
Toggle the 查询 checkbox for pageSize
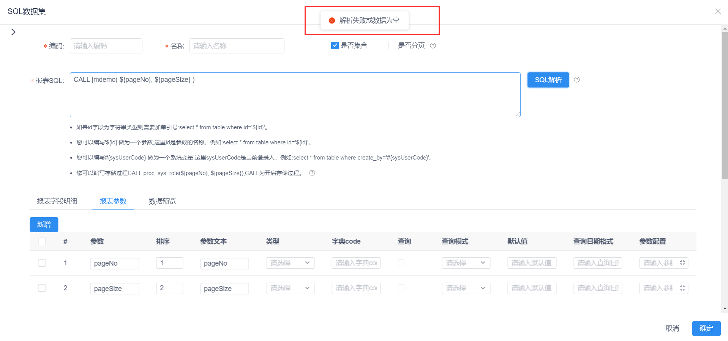point(401,288)
